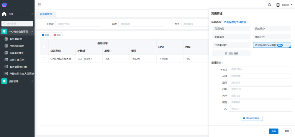
Task: Click the notification bell icon
Action: 269,5
